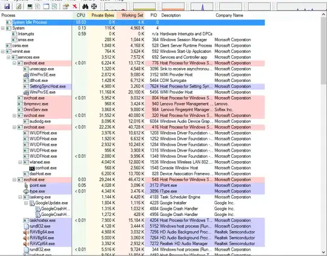
Task: Open the Properties toolbar icon
Action: 65,7
